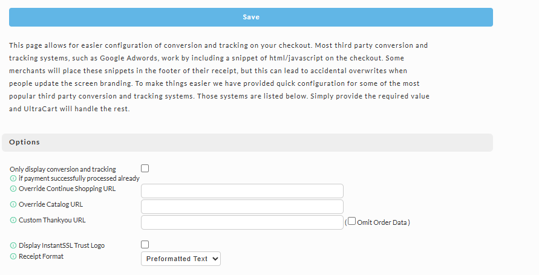Click the Options section header

pyautogui.click(x=247, y=143)
